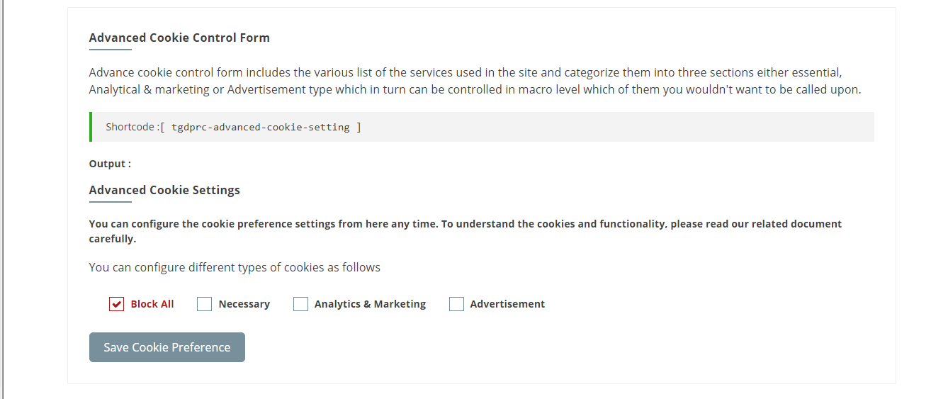Click the underline beneath Advanced Cookie Settings heading

[x=111, y=202]
